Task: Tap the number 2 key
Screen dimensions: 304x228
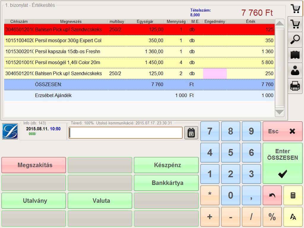Action: 230,174
